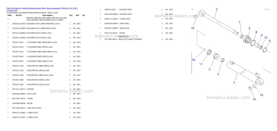277x131 pixels.
Task: Select part number ON96711-05050
Action: coord(19,117)
